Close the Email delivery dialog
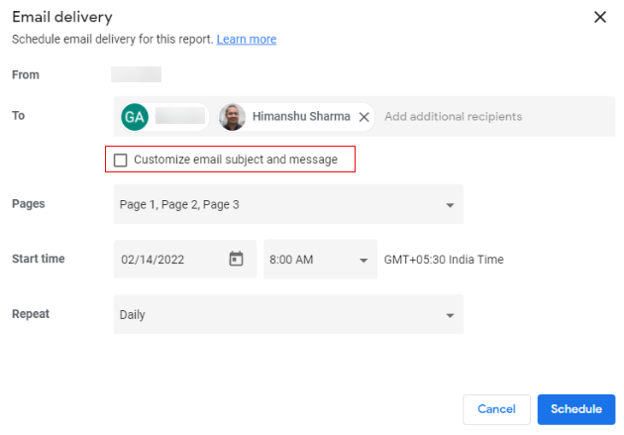 pos(599,17)
